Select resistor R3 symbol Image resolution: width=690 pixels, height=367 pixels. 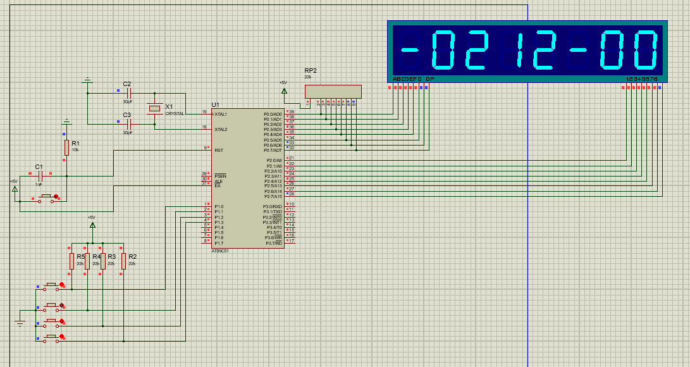(103, 261)
